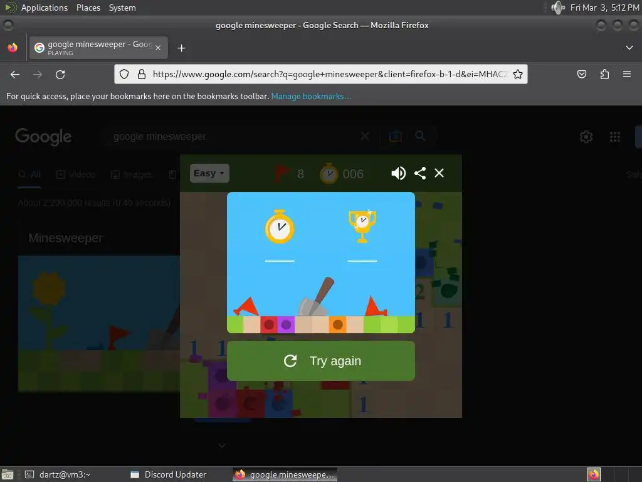Open the System menu
Screen dimensions: 642x482
click(122, 8)
